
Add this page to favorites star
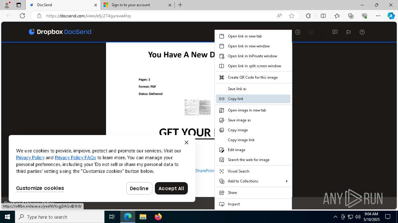pos(292,16)
